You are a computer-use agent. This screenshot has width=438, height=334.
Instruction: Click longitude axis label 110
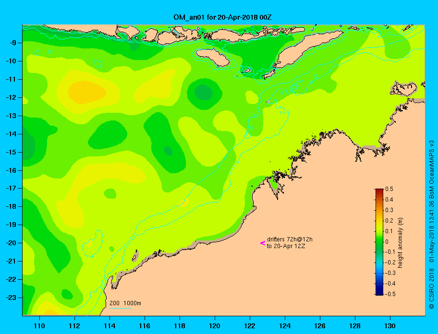[39, 326]
